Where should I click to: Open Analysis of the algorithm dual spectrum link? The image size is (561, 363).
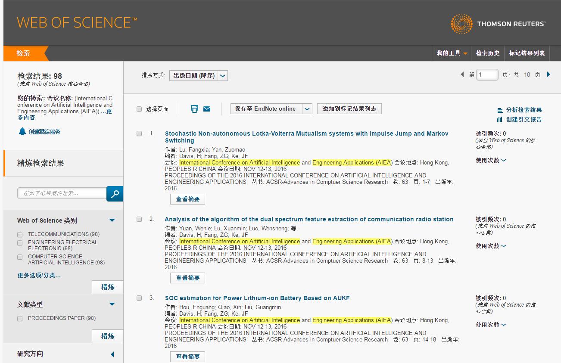309,219
